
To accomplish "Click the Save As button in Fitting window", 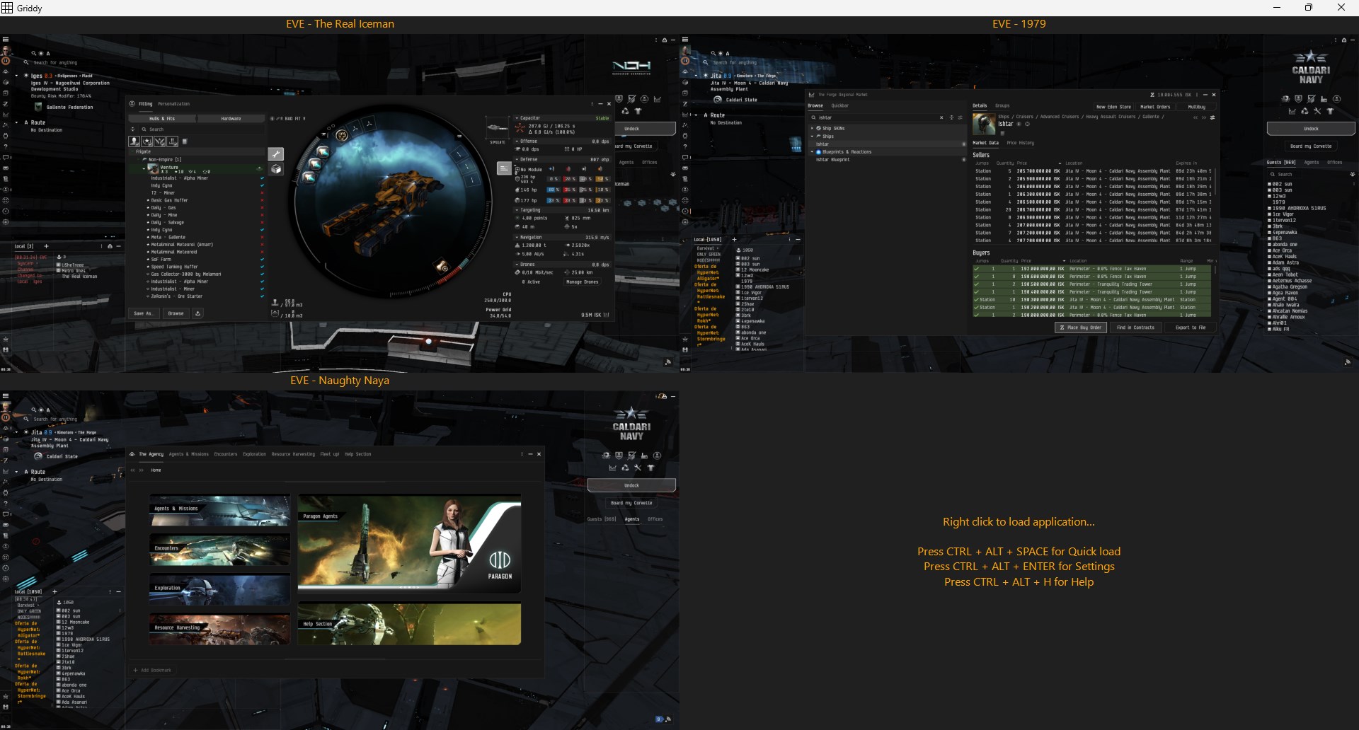I will point(144,313).
